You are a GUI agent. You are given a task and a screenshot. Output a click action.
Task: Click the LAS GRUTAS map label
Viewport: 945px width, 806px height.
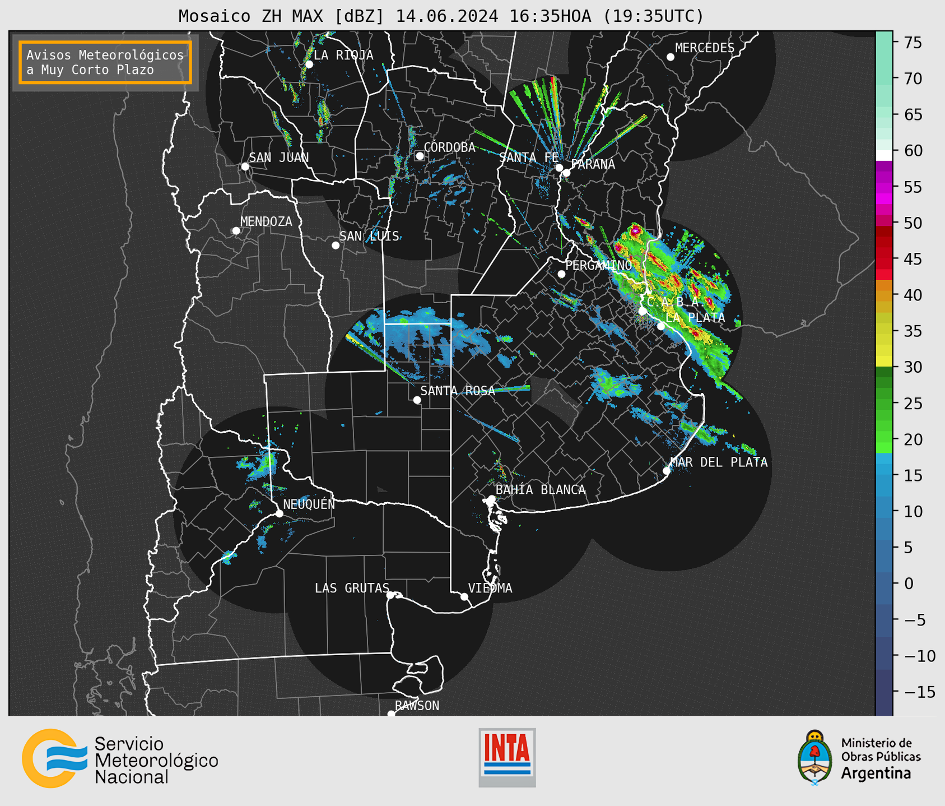[352, 588]
